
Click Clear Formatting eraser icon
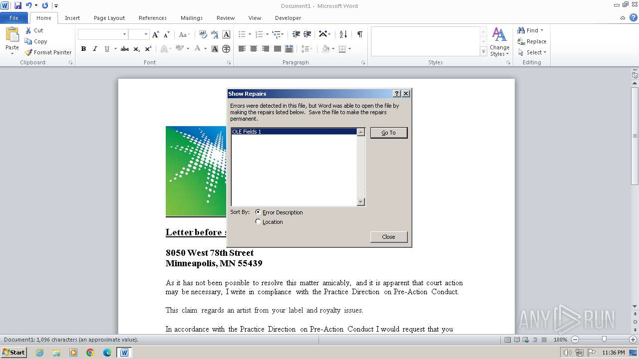point(203,34)
